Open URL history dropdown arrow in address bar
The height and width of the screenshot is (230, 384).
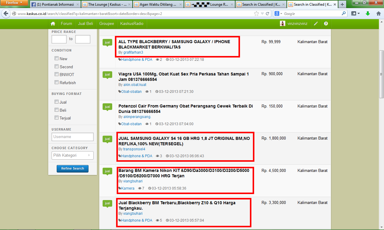[262, 13]
